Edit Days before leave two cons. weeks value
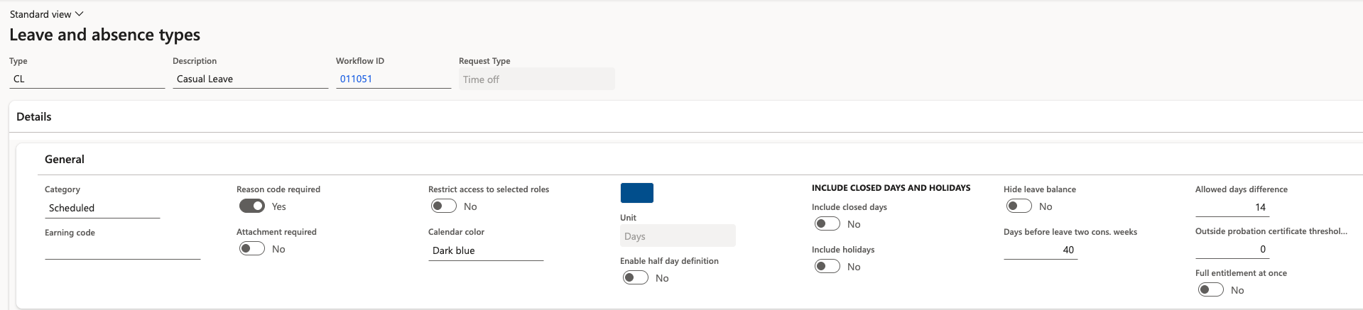This screenshot has height=310, width=1363. [1041, 250]
